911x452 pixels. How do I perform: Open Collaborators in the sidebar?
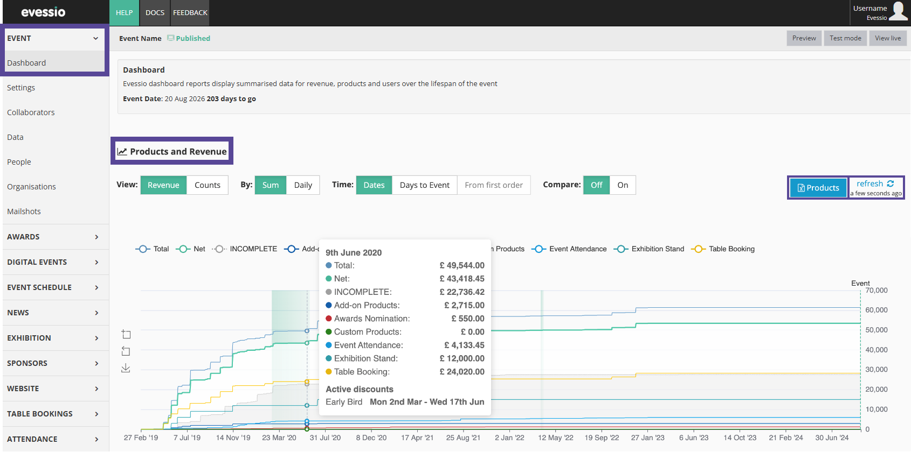coord(31,112)
